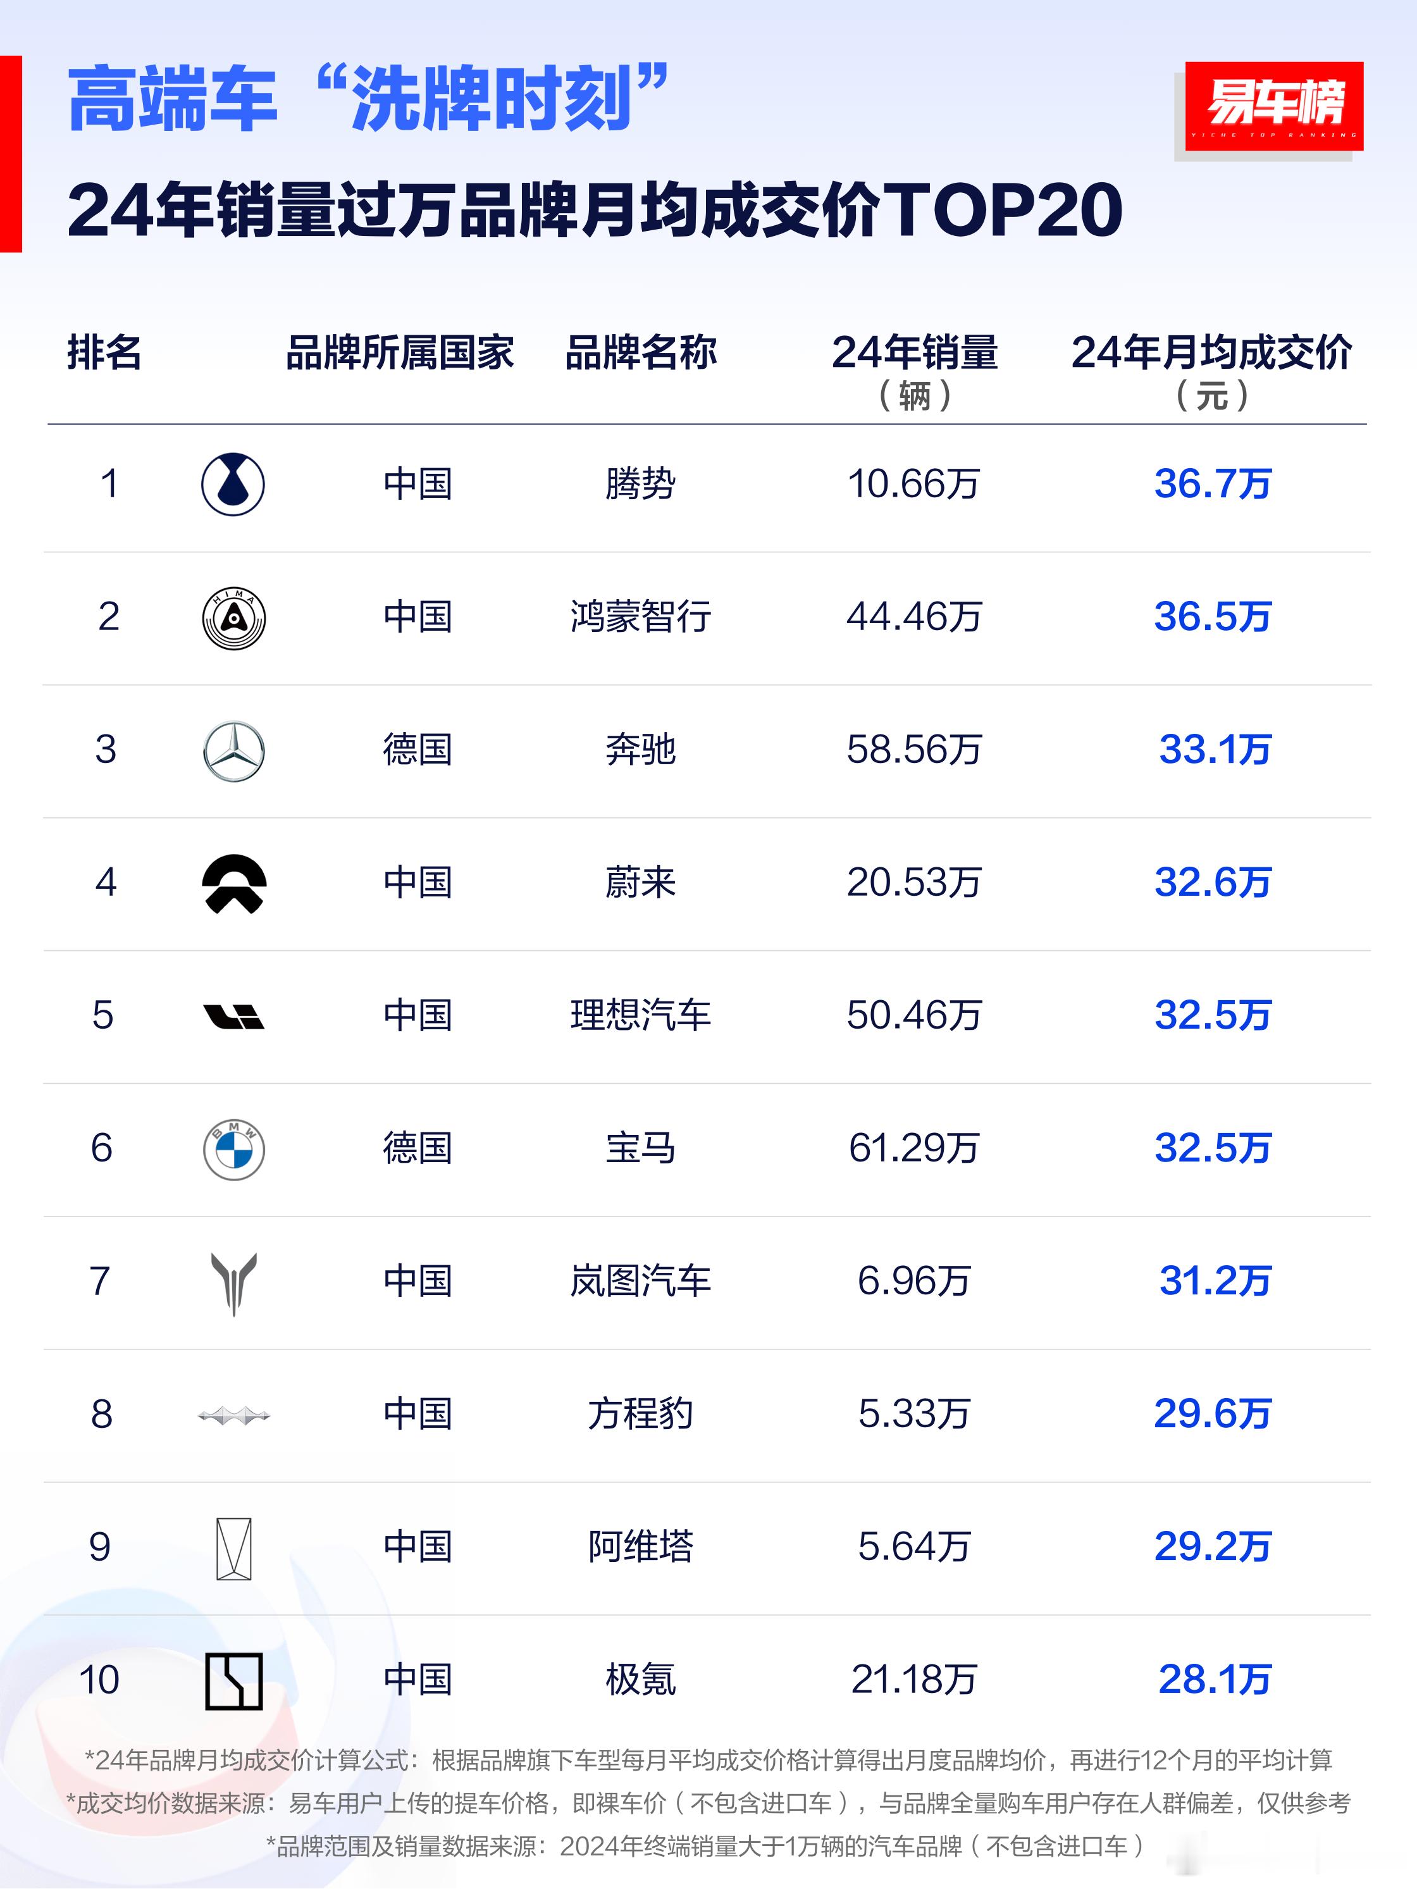The width and height of the screenshot is (1417, 1889).
Task: Click 德国 in the 奔驰 row
Action: tap(417, 750)
